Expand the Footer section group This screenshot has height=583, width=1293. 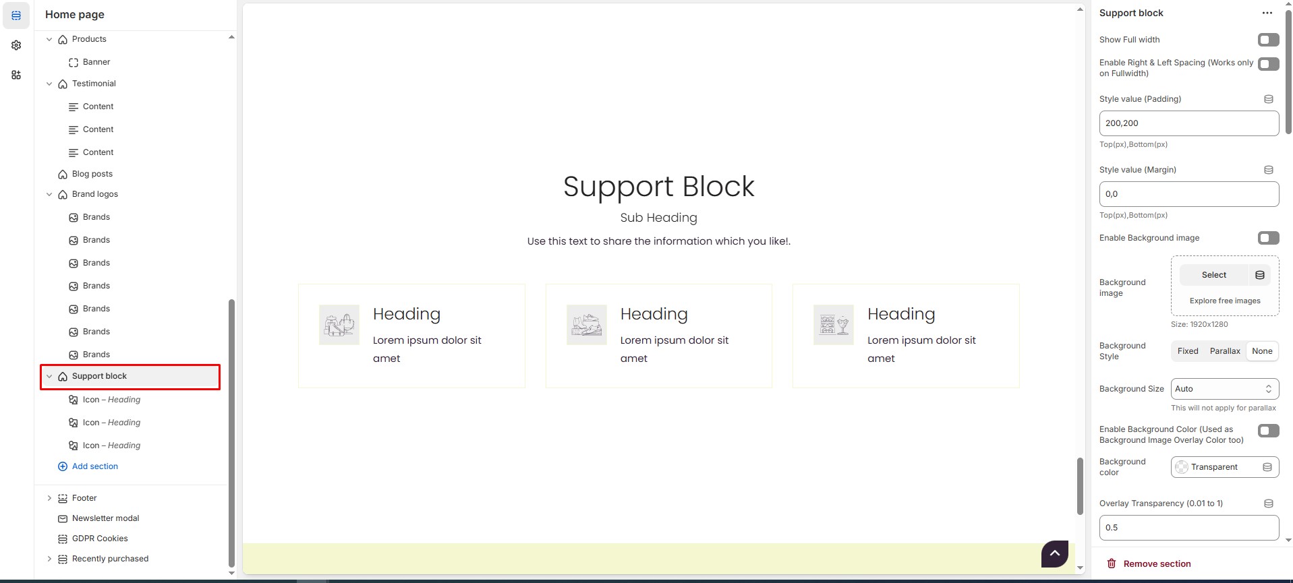(49, 498)
